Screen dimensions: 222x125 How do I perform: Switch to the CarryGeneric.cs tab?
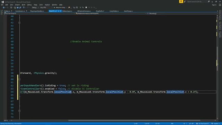click(20, 11)
